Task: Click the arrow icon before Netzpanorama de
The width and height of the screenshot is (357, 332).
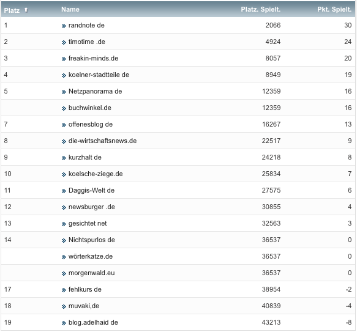Action: pos(64,92)
